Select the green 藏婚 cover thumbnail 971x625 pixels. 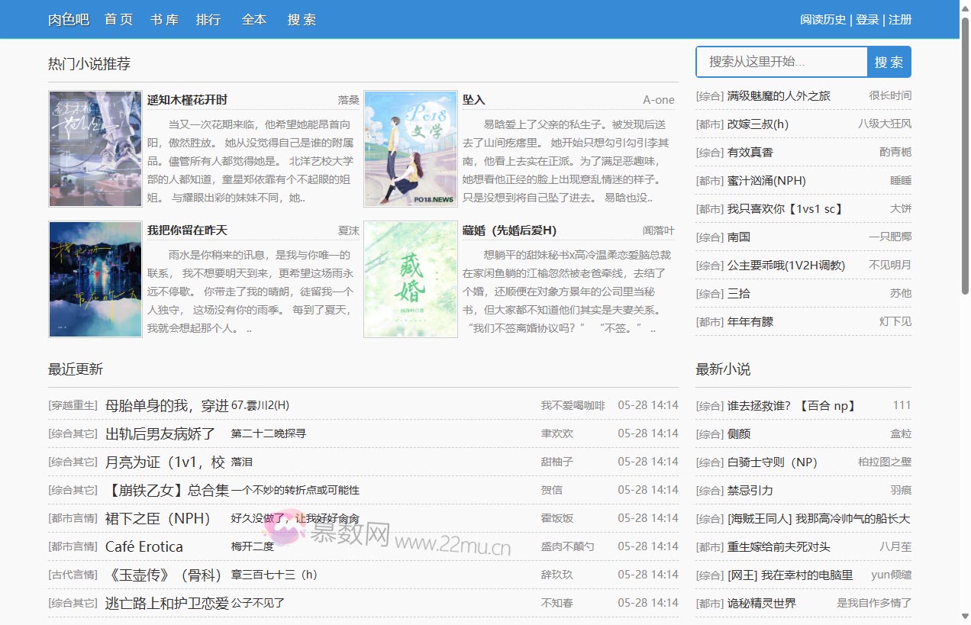pyautogui.click(x=411, y=279)
